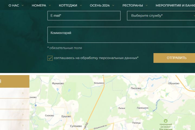Select the Ершово label on the map
The height and width of the screenshot is (130, 195).
[66, 116]
